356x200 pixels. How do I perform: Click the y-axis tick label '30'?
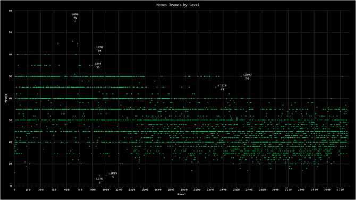(10, 120)
